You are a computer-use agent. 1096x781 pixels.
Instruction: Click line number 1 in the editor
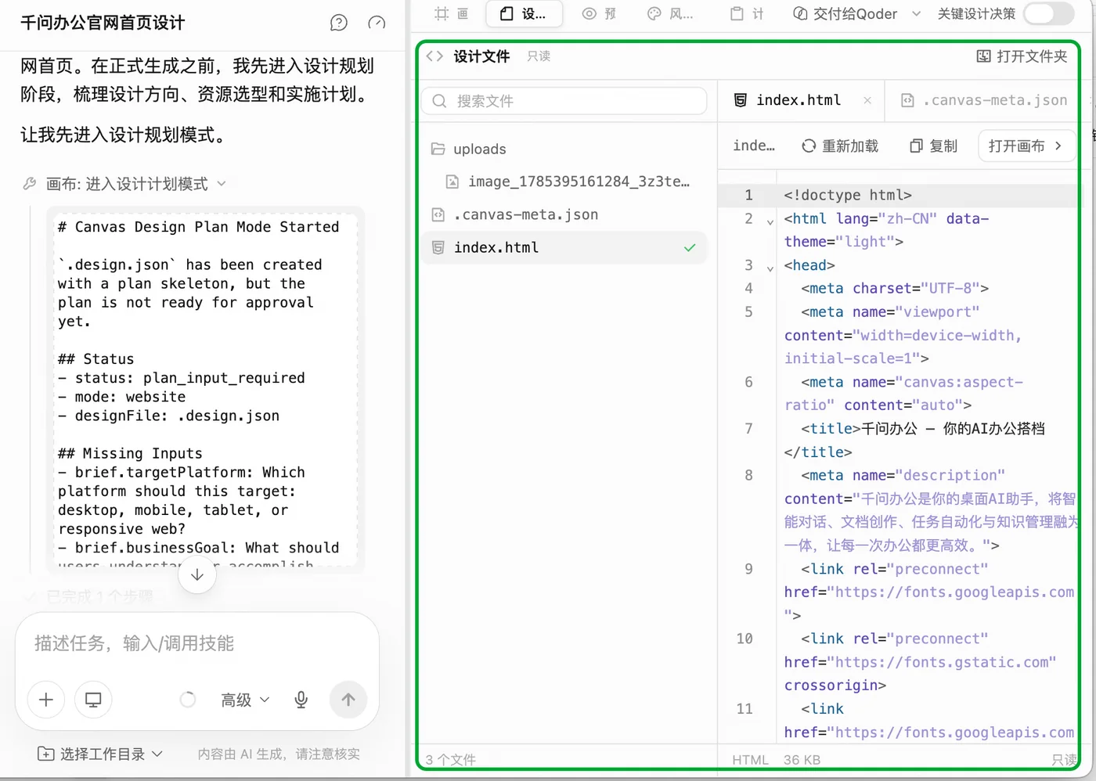[748, 195]
